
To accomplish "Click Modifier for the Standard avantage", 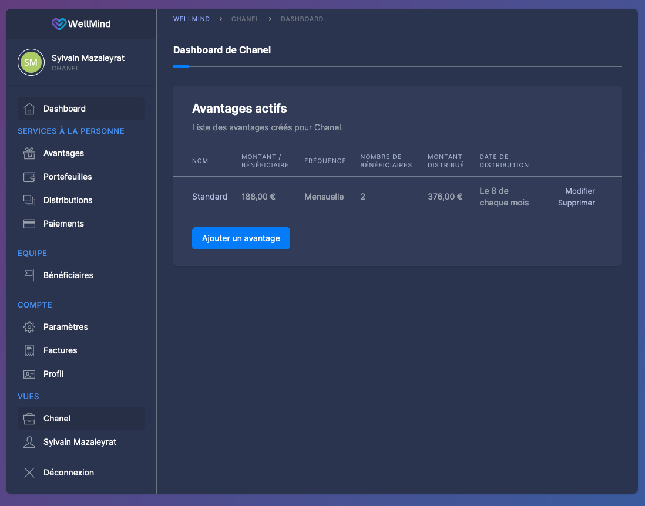I will (580, 191).
